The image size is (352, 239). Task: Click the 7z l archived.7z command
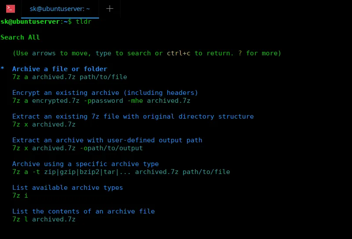[x=44, y=219]
